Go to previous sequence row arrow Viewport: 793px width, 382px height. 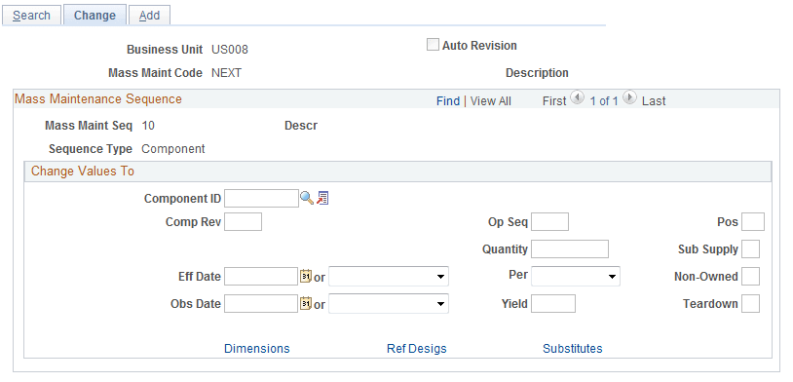pos(577,97)
